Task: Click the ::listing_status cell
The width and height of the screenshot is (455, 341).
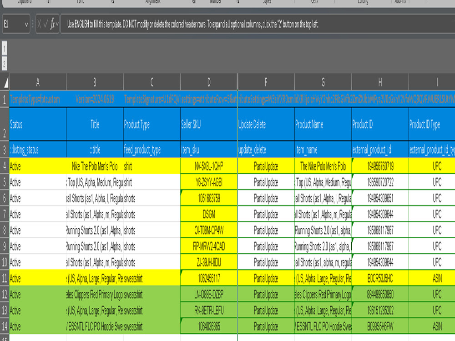Action: click(38, 149)
